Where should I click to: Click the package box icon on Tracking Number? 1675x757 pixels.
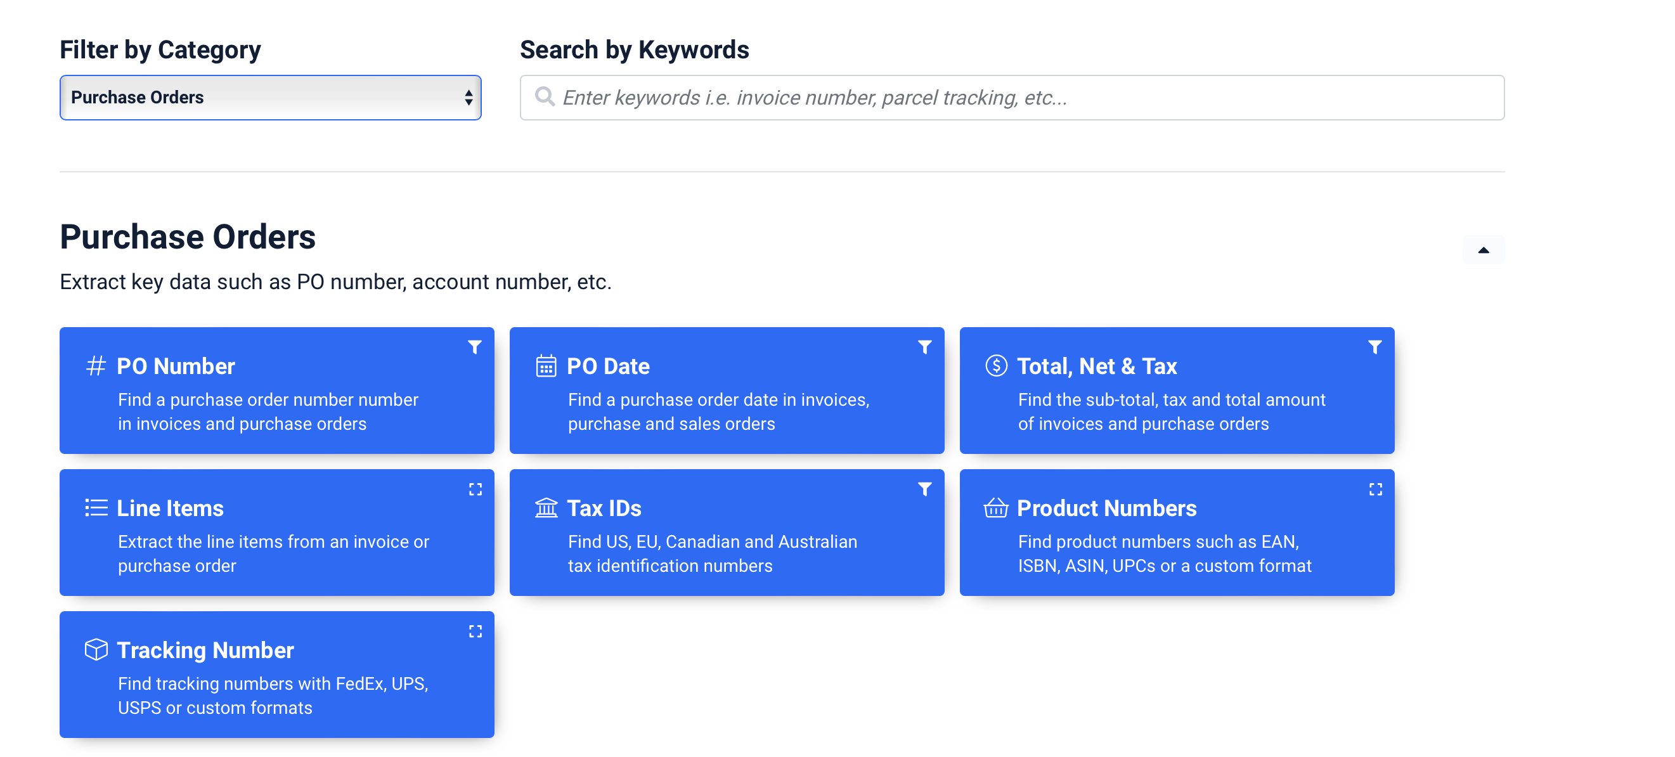click(x=96, y=650)
